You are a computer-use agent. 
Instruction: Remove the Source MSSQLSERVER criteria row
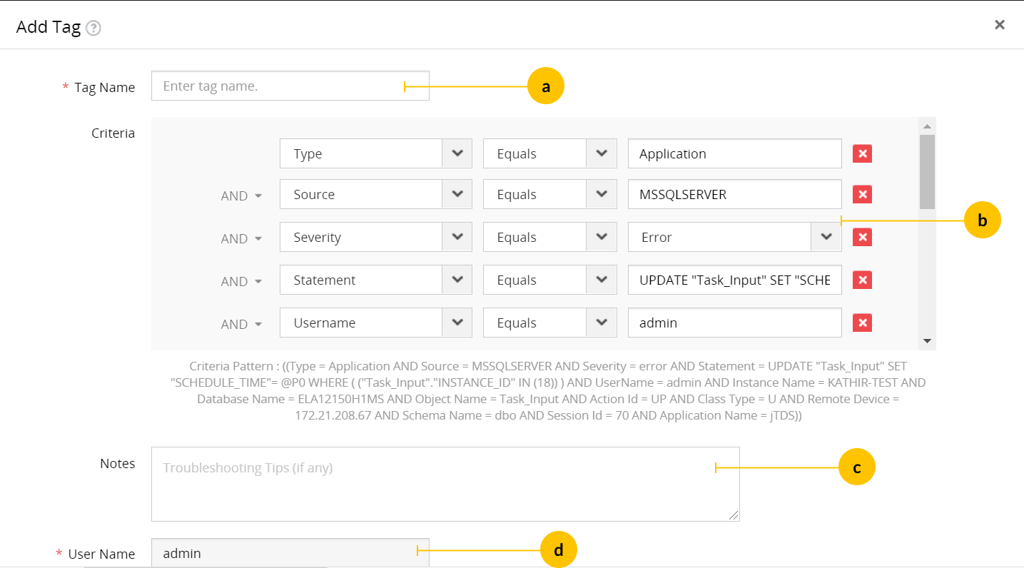coord(861,193)
